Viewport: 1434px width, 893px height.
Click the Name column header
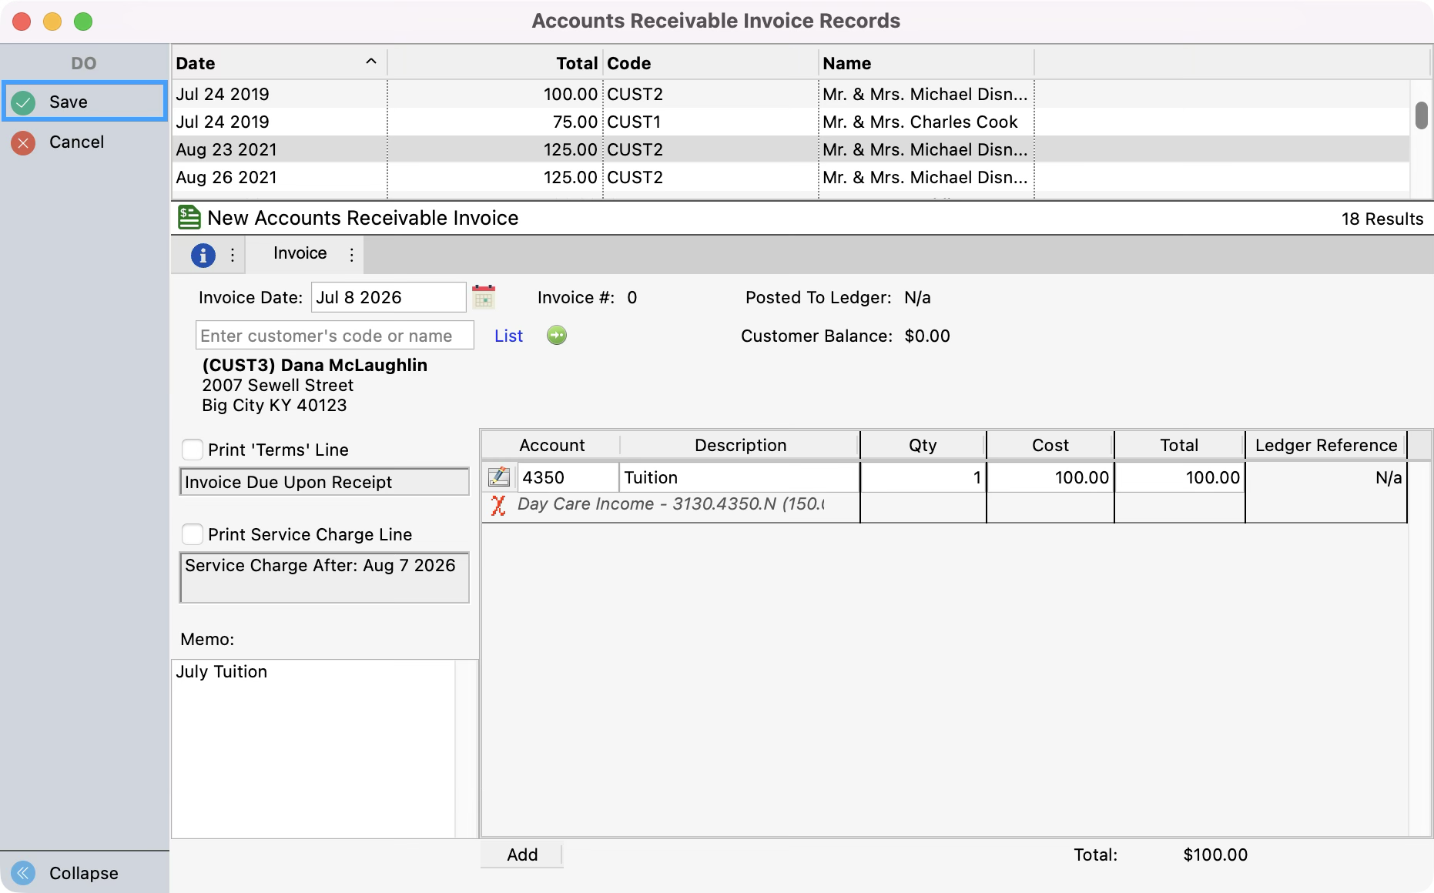(x=926, y=63)
